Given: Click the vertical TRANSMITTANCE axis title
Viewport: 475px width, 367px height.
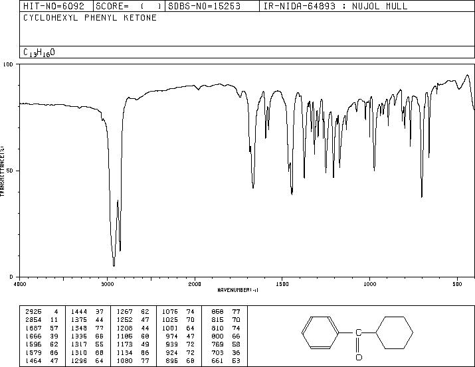Looking at the screenshot, I should coord(2,171).
